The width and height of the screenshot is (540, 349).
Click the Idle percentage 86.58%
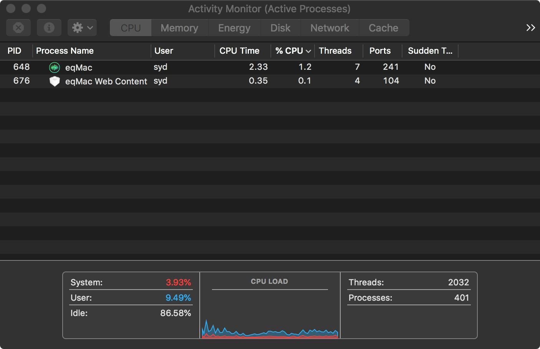tap(176, 313)
